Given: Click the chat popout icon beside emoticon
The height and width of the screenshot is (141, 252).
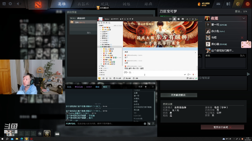Looking at the screenshot, I should point(149,123).
